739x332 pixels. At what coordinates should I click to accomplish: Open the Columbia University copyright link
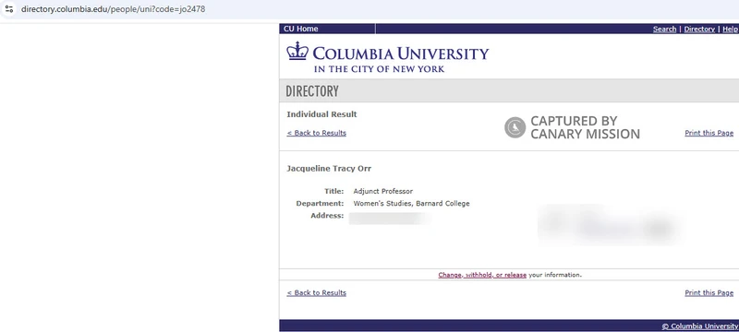coord(700,326)
